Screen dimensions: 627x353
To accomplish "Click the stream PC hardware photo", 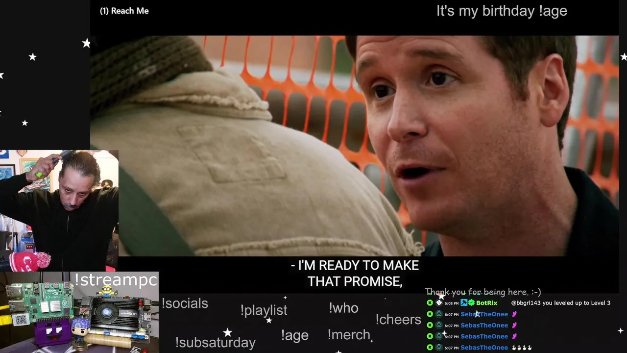I will click(79, 312).
